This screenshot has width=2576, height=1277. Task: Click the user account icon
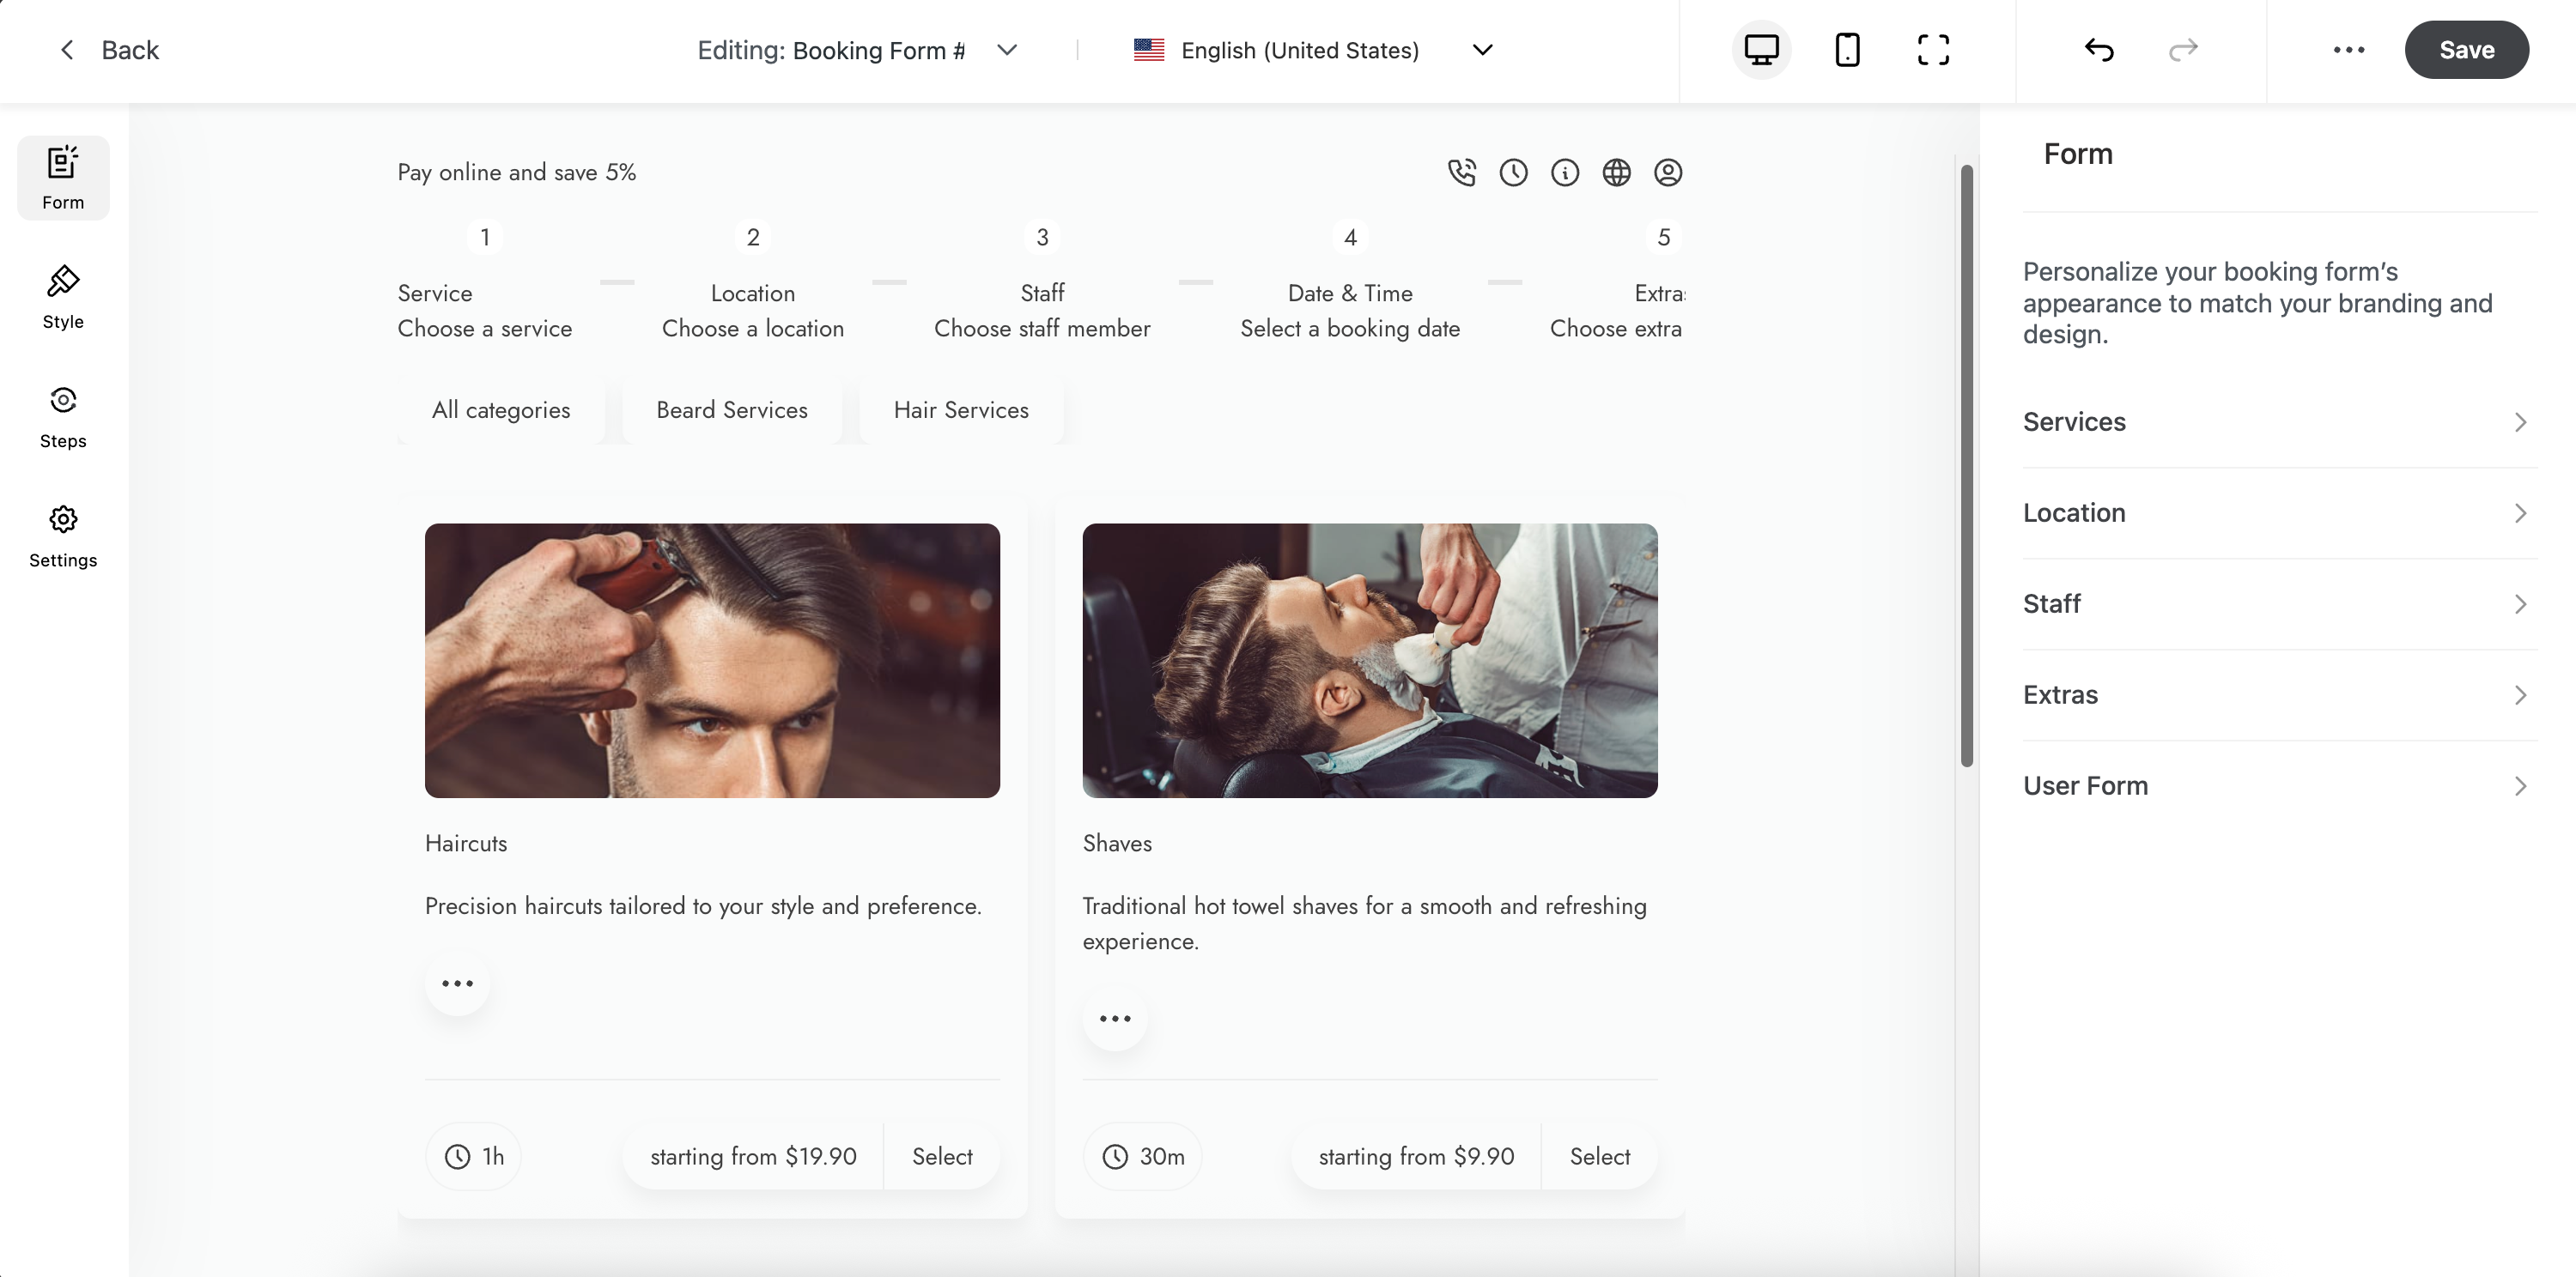pos(1667,172)
